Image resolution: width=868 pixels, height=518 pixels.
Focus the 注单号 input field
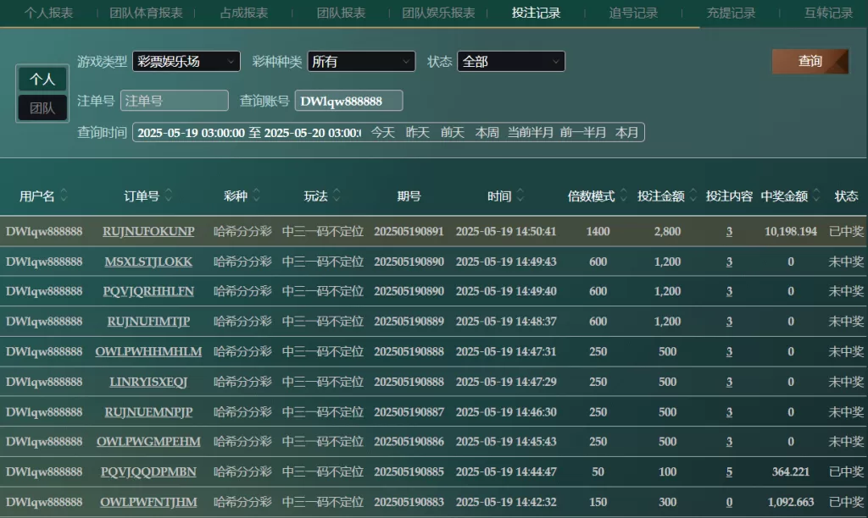tap(175, 101)
